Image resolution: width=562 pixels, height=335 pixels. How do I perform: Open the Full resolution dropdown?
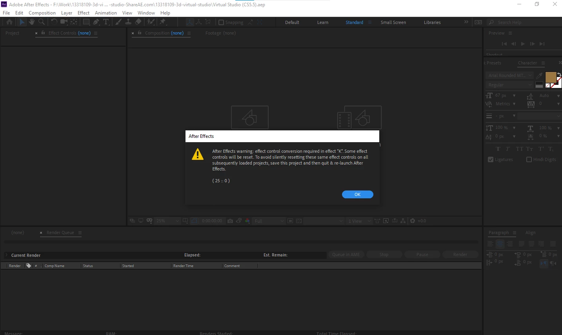point(269,221)
